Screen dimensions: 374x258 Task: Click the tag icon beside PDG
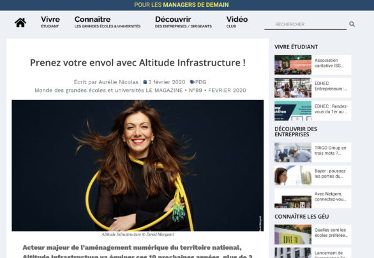pos(192,82)
